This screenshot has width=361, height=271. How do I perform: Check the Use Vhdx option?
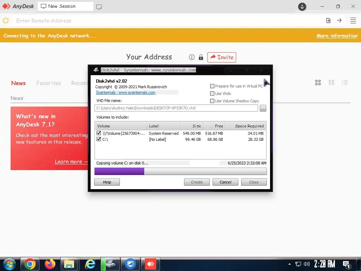(x=212, y=93)
